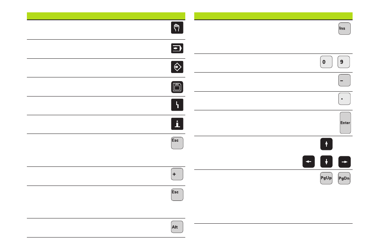Viewport: 378px width, 245px height.
Task: Click the right arrow key
Action: tap(344, 162)
